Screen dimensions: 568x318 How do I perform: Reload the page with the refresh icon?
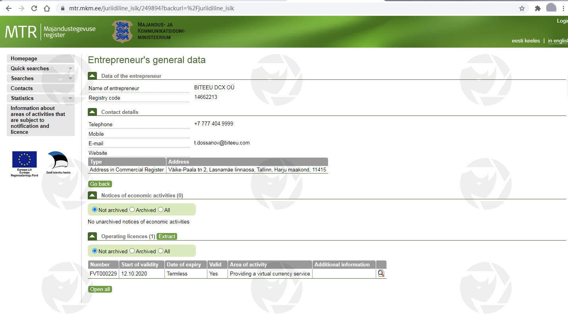34,8
